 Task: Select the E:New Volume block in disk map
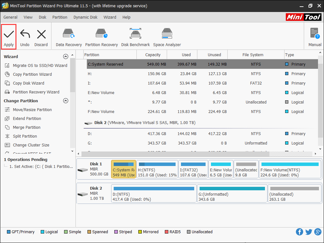[x=221, y=169]
